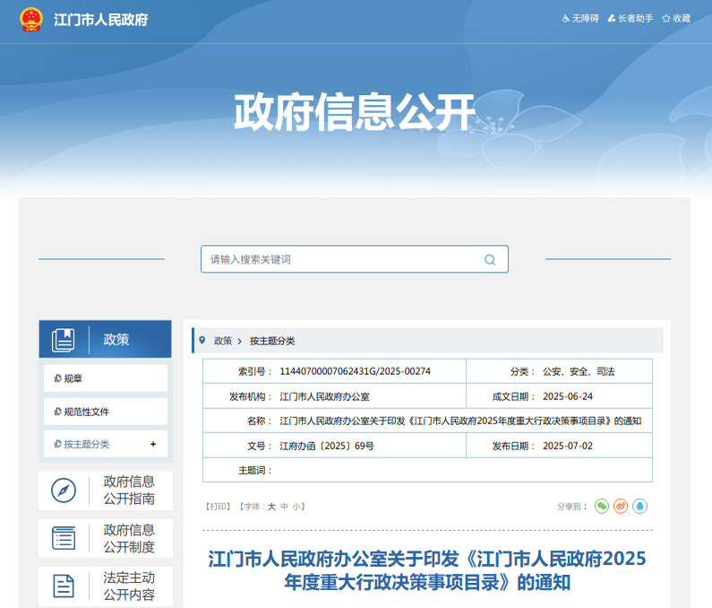
Task: Click the list icon for 政府信息公开制度
Action: [64, 538]
